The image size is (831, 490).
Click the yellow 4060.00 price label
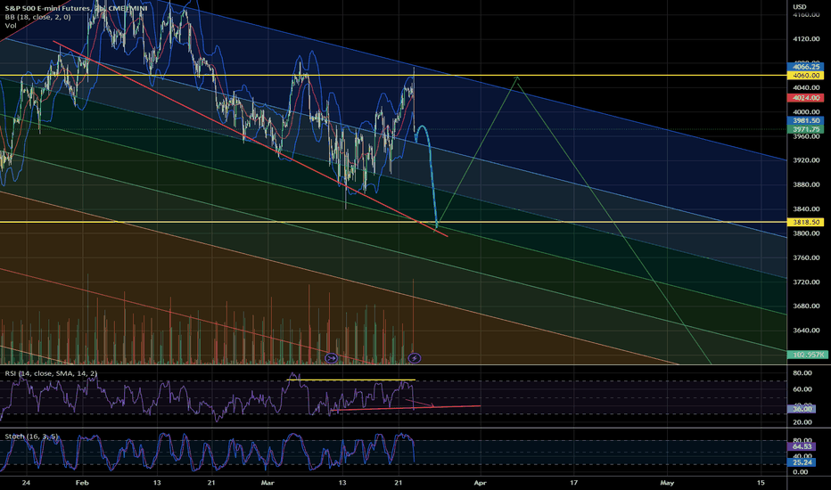[806, 76]
